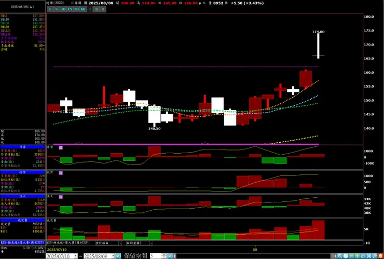Viewport: 384px width, 259px height.
Task: Open the 短均量圖5 dropdown
Action: coord(151,243)
